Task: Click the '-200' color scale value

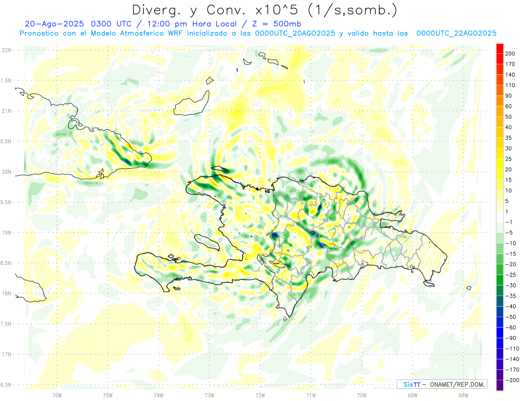Action: pos(512,380)
